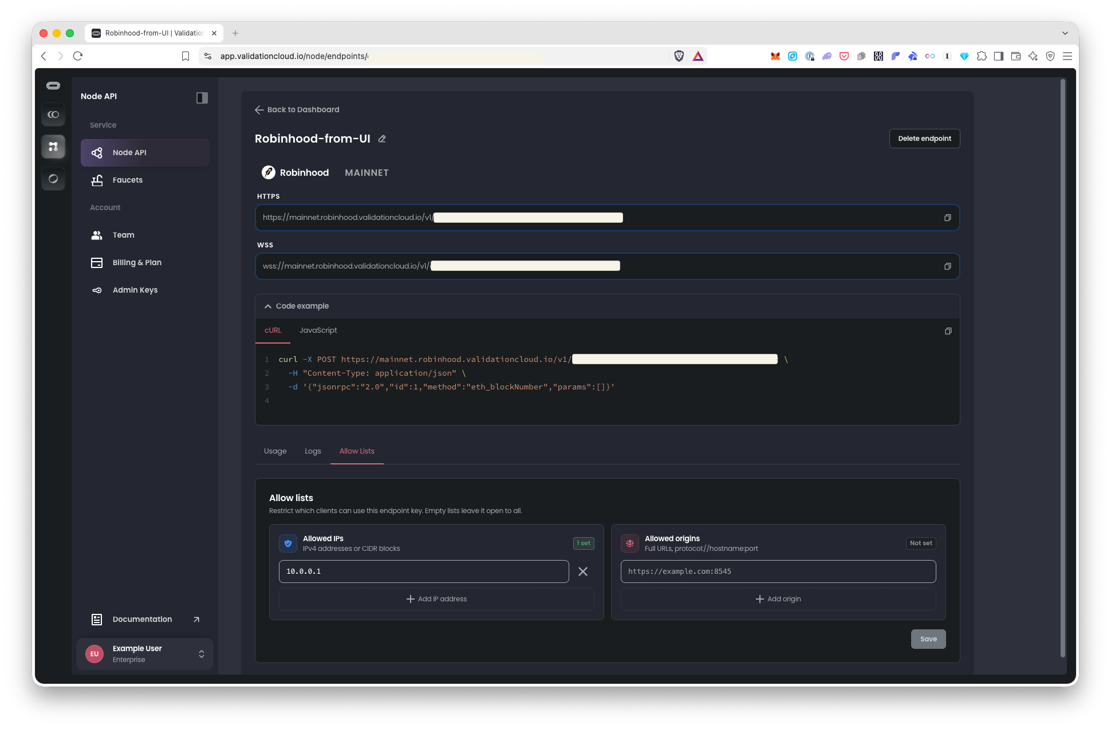Collapse the Node API sidebar panel
This screenshot has height=729, width=1111.
[202, 97]
